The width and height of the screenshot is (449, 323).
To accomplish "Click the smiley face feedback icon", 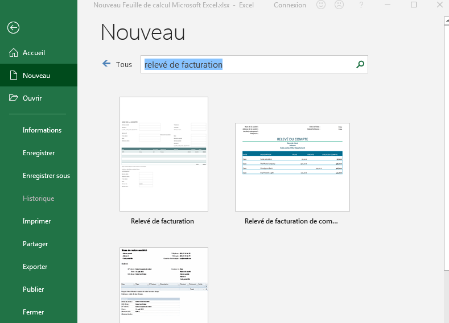I will 321,5.
